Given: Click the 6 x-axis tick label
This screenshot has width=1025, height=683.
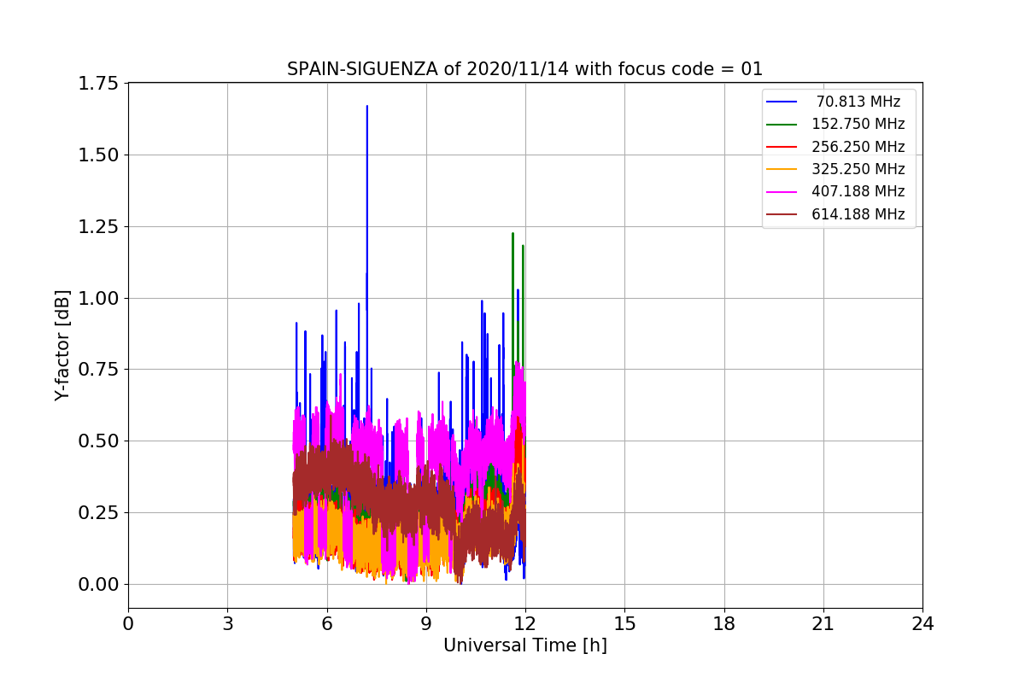Looking at the screenshot, I should [326, 624].
